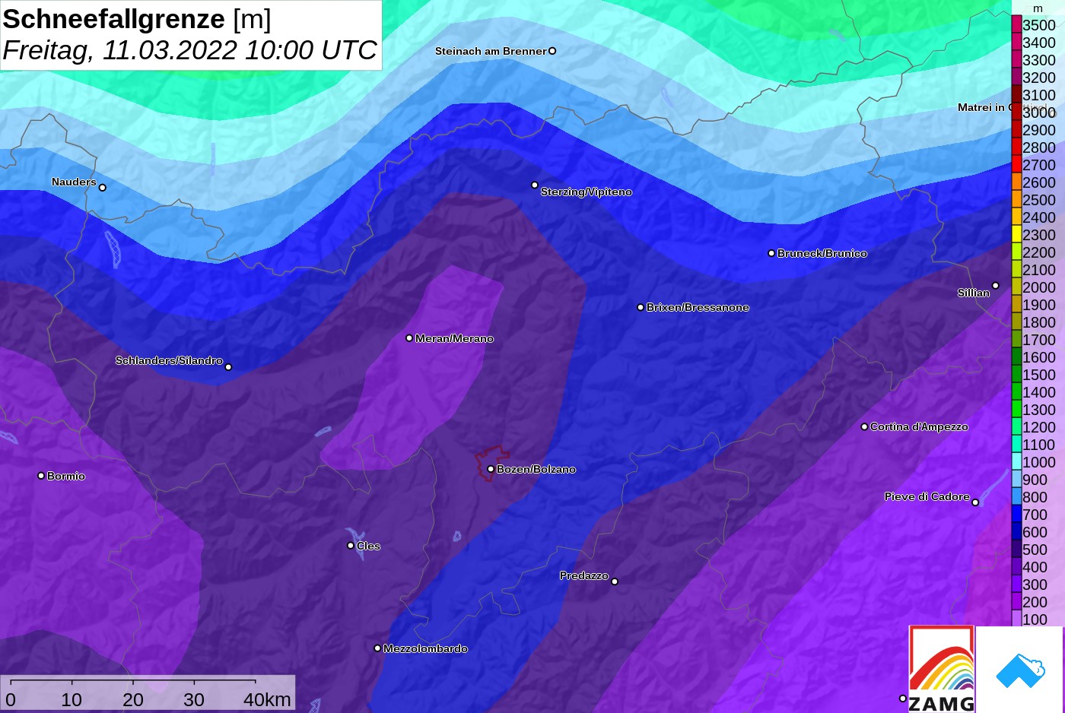
Task: Select the 1000 m cyan legend swatch
Action: [x=1016, y=462]
